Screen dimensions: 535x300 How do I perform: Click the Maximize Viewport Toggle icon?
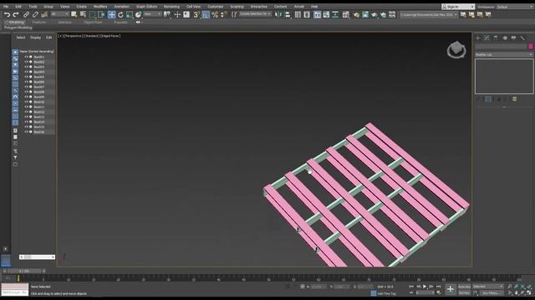tap(529, 292)
